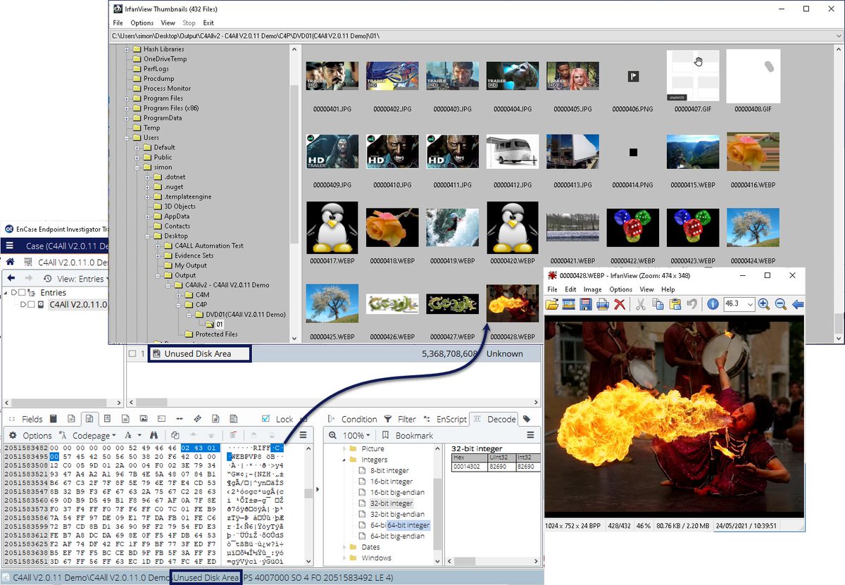Collapse the Integers group in Decode tree
Screen dimensions: 845x585
344,460
